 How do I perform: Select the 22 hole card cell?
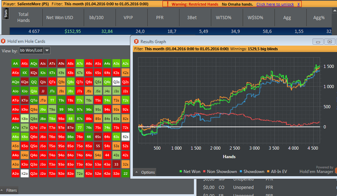pos(126,173)
